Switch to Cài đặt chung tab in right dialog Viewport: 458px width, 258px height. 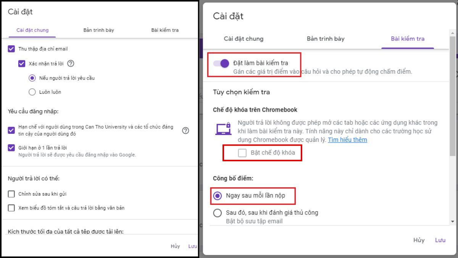tap(244, 39)
